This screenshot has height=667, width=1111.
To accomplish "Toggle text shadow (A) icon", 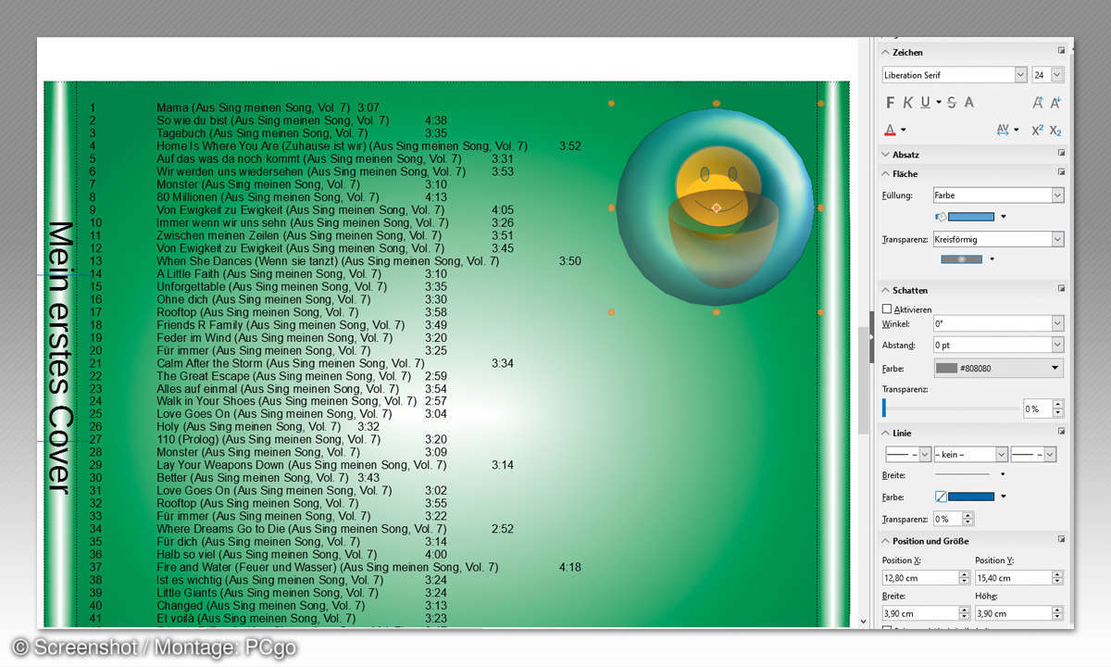I will click(x=968, y=102).
